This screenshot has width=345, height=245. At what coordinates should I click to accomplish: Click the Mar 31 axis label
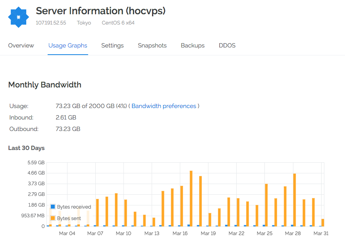click(x=321, y=234)
